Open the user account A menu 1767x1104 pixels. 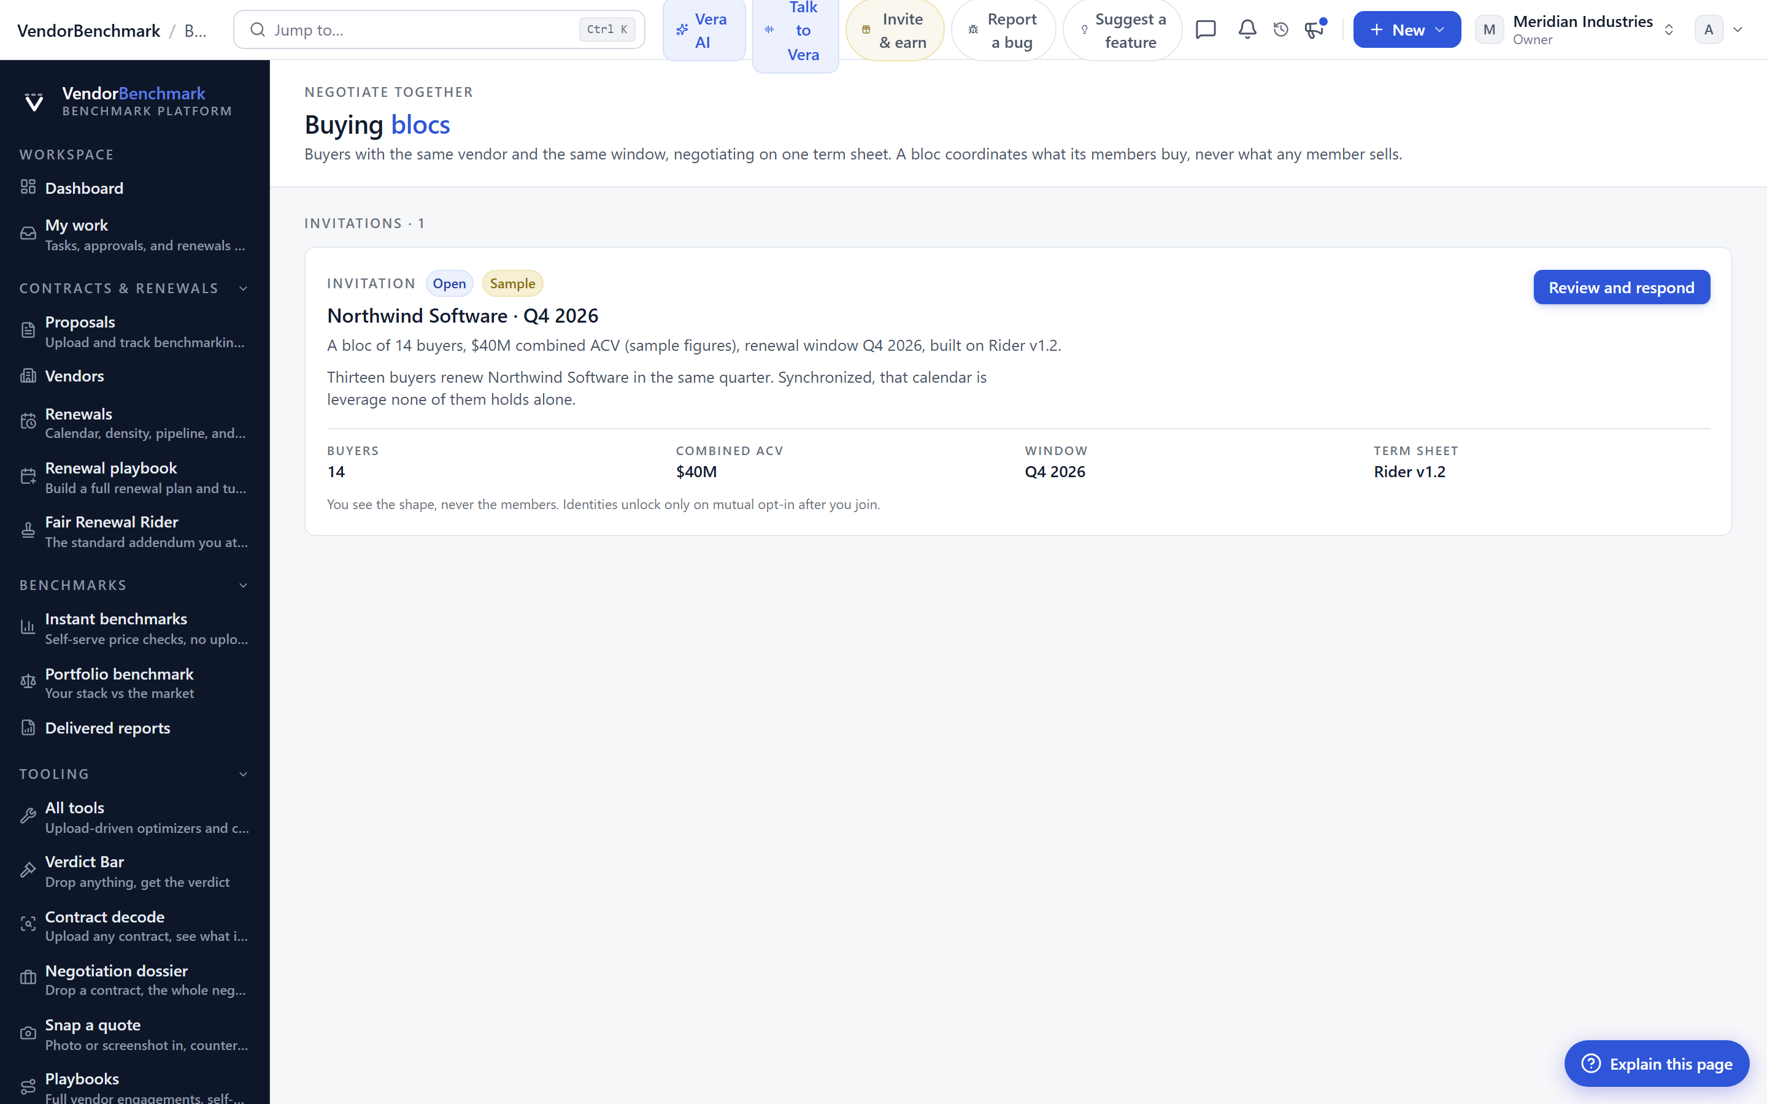tap(1720, 29)
